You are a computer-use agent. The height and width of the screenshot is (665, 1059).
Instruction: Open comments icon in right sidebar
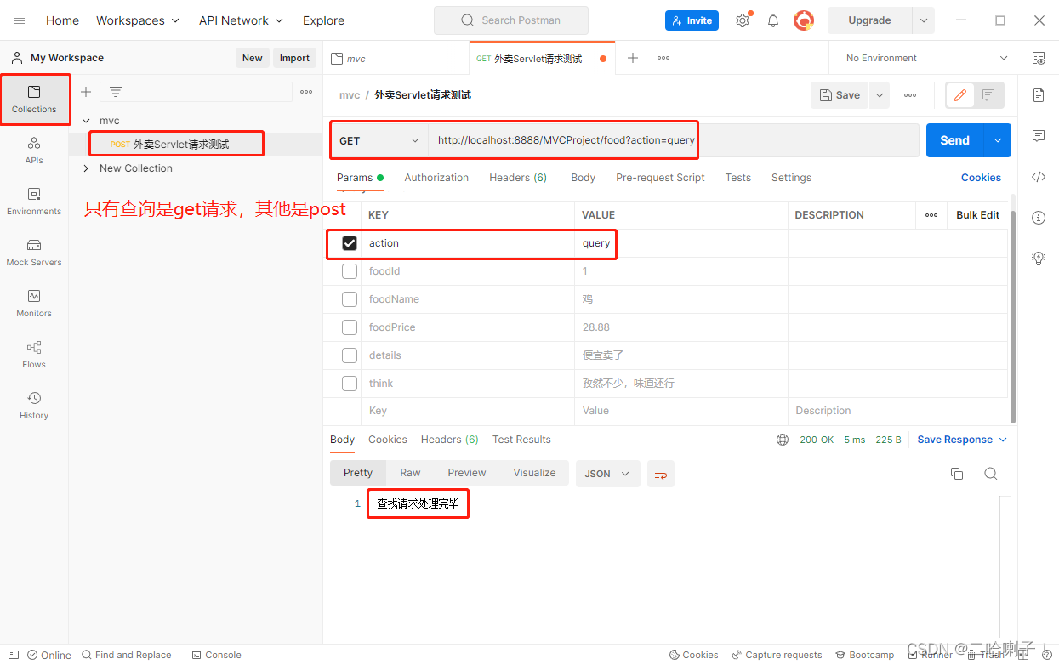click(x=1039, y=136)
